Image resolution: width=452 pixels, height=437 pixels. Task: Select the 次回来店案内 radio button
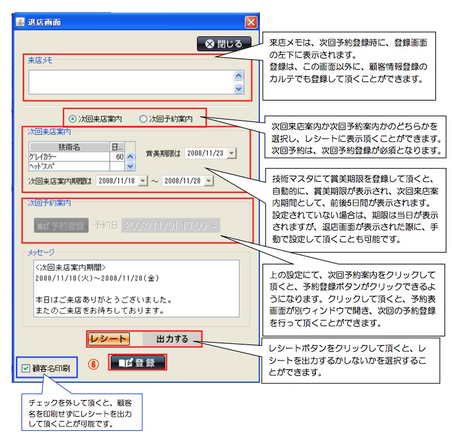pyautogui.click(x=73, y=119)
